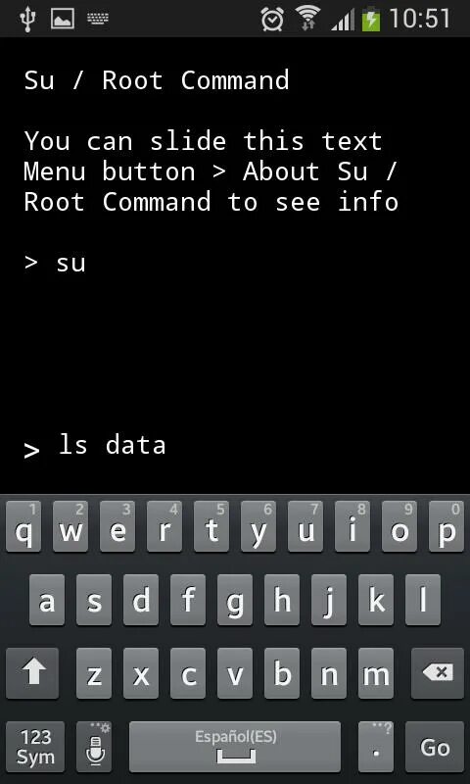Tap the USB connection status icon
The width and height of the screenshot is (470, 784).
point(26,19)
